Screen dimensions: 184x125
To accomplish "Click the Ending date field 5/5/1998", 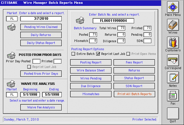I will tap(52, 95).
